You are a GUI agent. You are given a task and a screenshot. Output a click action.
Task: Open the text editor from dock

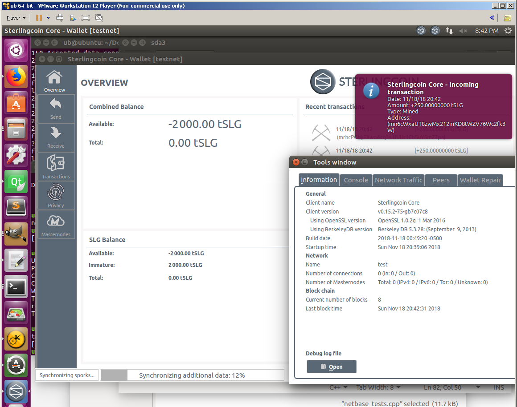pyautogui.click(x=16, y=260)
